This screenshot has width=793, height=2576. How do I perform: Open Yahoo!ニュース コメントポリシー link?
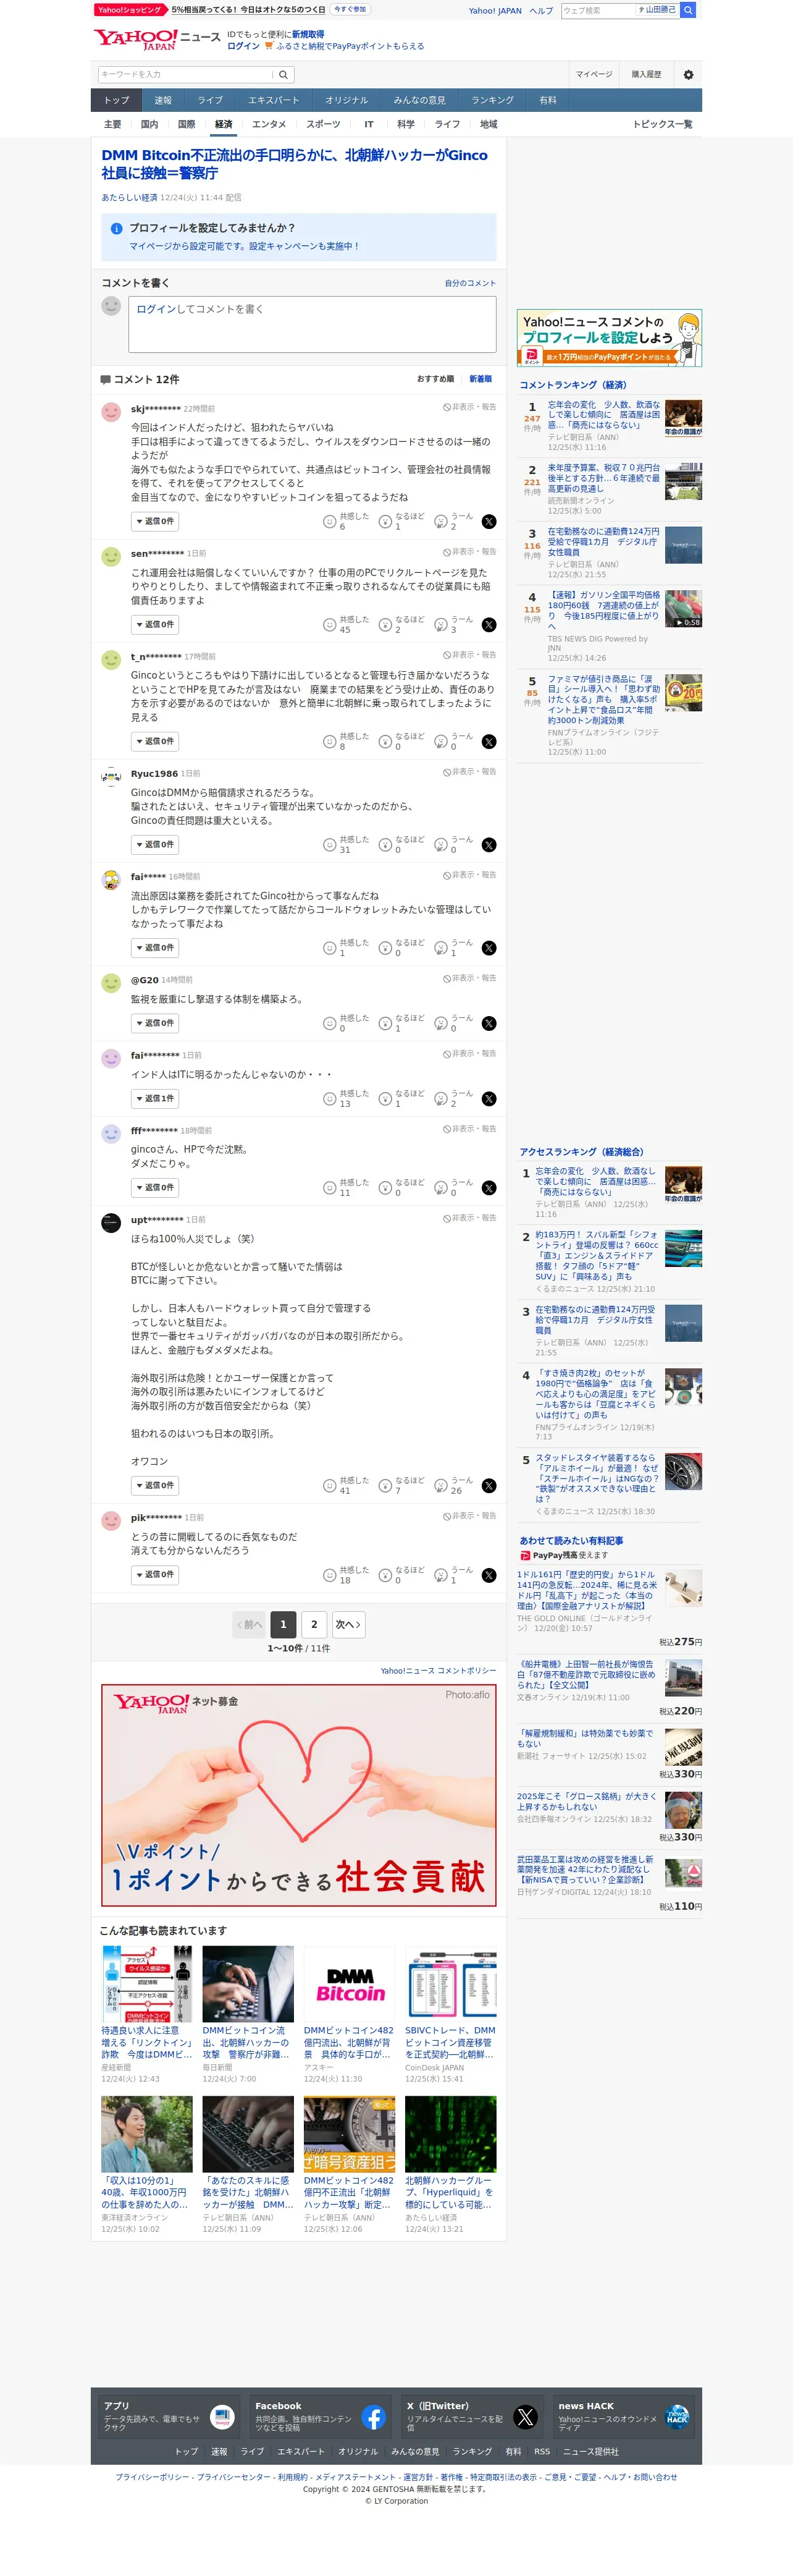click(x=438, y=1671)
